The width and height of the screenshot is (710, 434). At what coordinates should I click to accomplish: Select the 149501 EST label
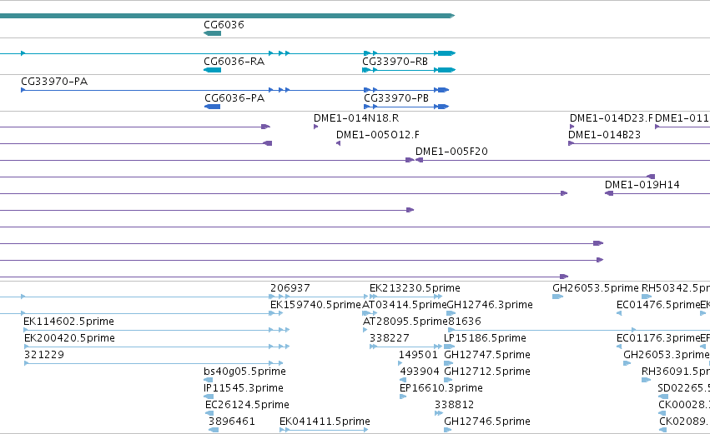click(x=418, y=356)
